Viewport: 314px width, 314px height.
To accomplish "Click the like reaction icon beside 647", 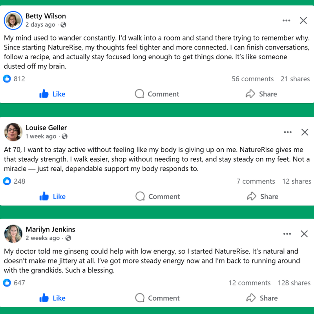I will click(7, 283).
